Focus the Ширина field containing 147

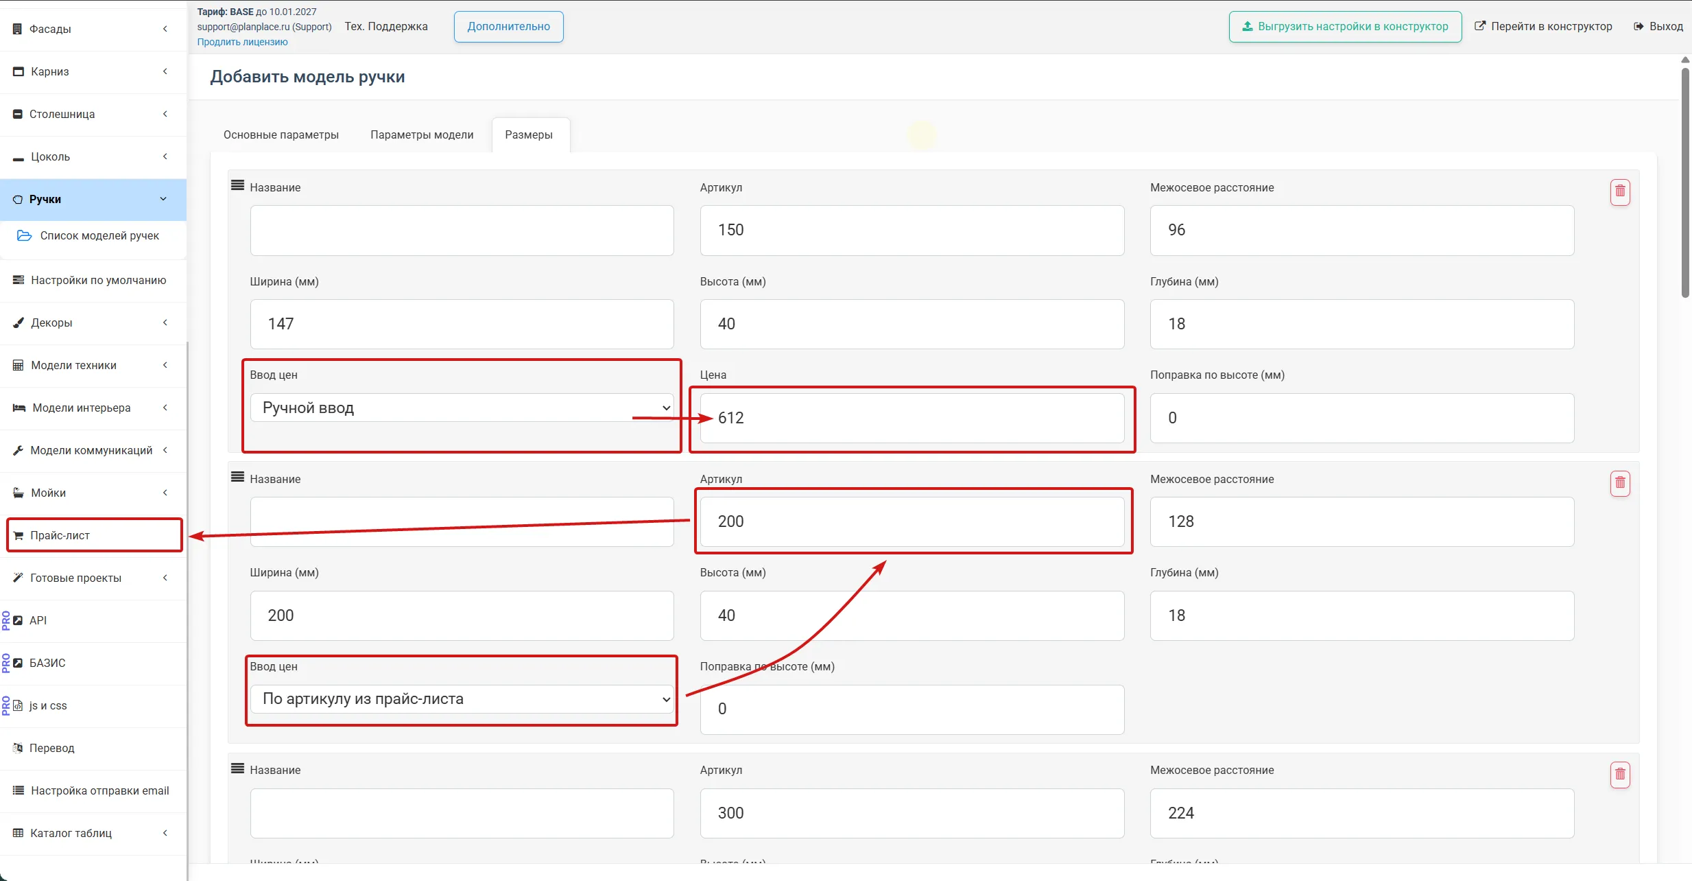462,324
